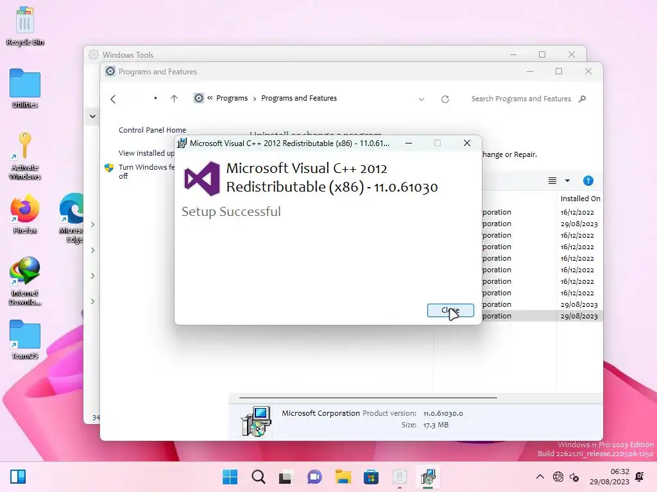
Task: Open Task View on taskbar
Action: 286,477
